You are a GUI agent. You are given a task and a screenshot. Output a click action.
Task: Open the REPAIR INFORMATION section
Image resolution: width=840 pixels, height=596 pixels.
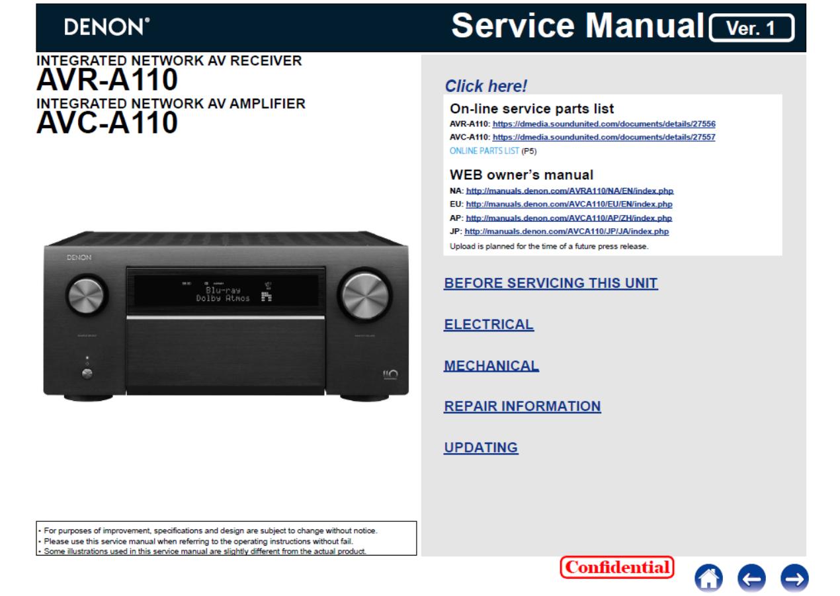(523, 407)
